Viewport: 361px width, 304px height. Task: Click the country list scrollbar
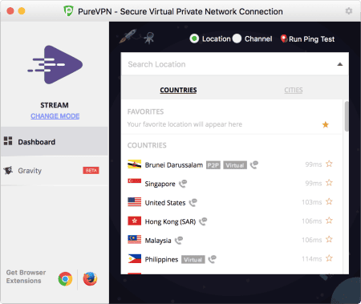pyautogui.click(x=347, y=116)
